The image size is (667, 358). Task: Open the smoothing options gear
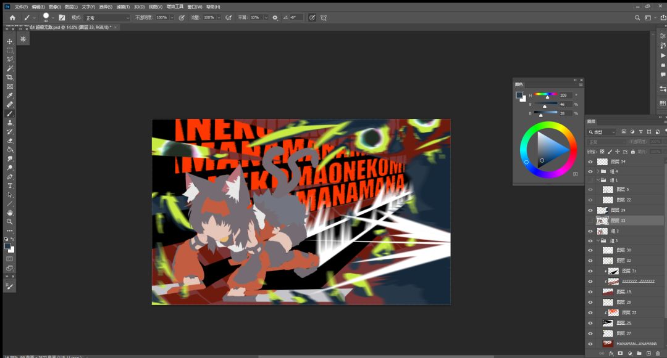coord(275,18)
